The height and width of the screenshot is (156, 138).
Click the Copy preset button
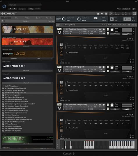tap(31, 9)
